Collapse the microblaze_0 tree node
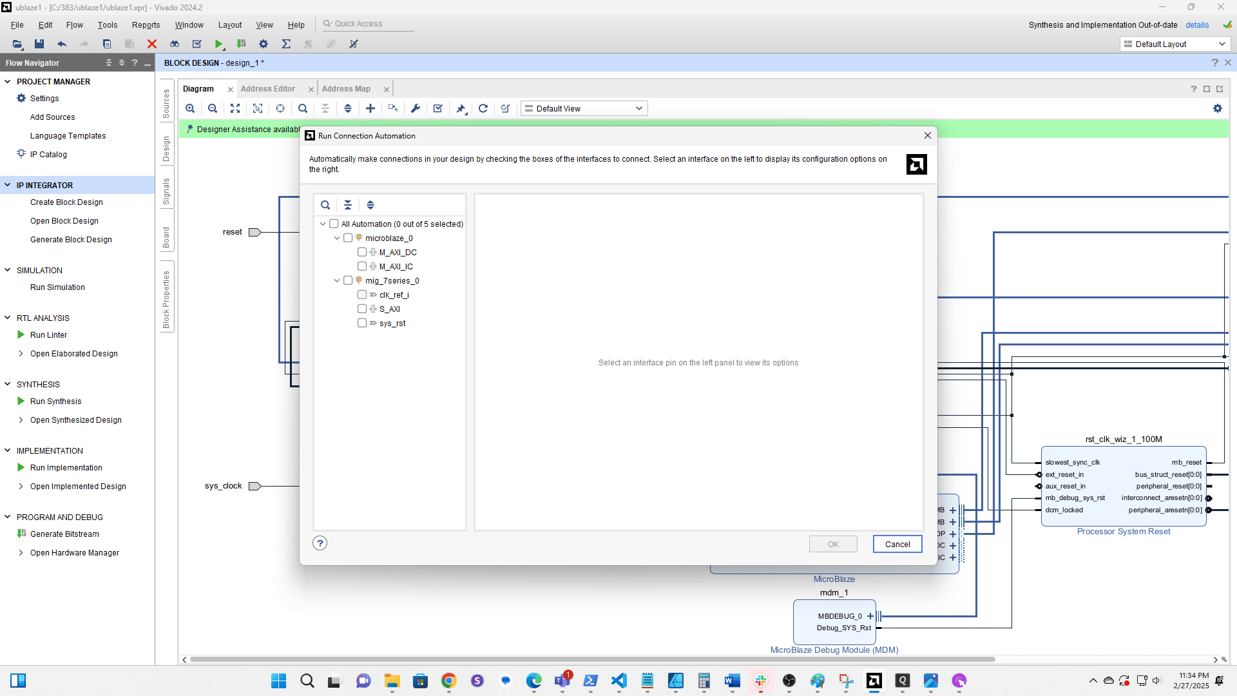The width and height of the screenshot is (1237, 696). pyautogui.click(x=337, y=238)
